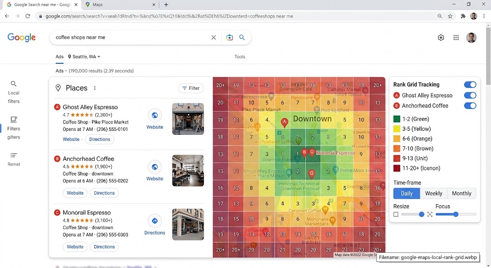The width and height of the screenshot is (491, 268).
Task: Click the Remst list sidebar icon
Action: 13,155
